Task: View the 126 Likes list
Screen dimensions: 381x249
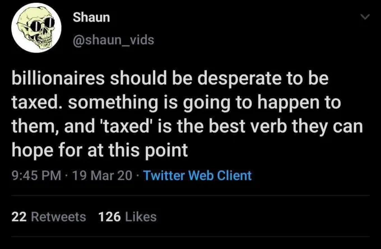Action: click(127, 217)
